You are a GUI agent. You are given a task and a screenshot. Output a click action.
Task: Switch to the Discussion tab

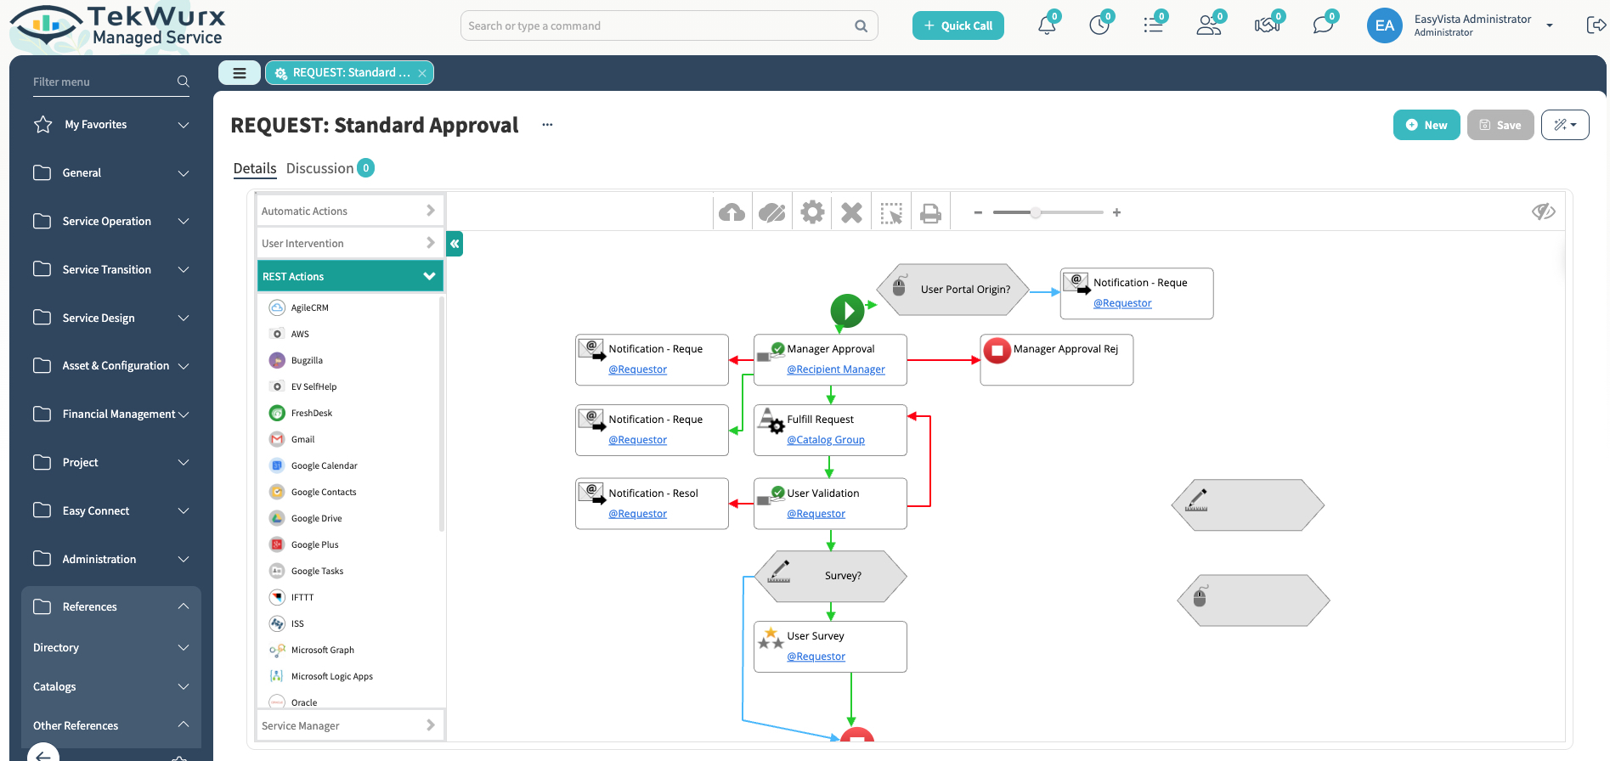(319, 168)
